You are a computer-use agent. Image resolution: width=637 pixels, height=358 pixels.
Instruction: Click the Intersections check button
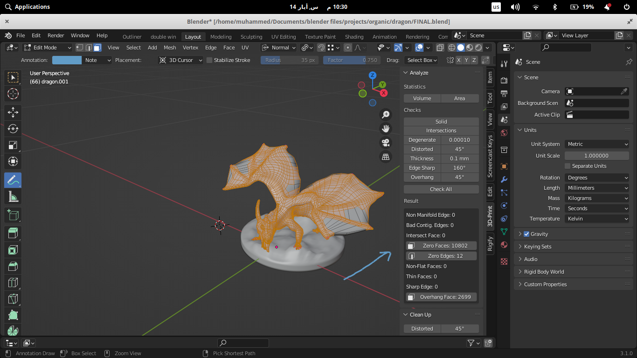pos(441,131)
